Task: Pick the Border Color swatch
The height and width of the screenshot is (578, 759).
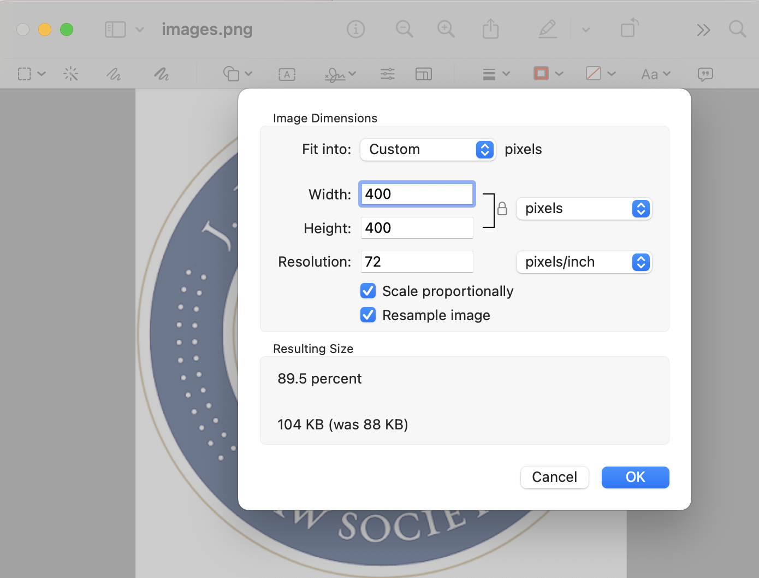Action: pos(541,73)
